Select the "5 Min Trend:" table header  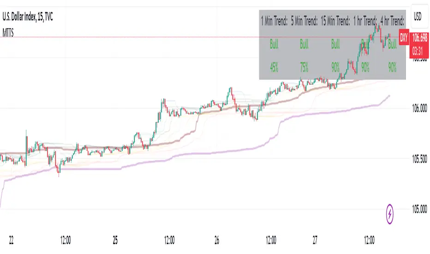pyautogui.click(x=305, y=20)
